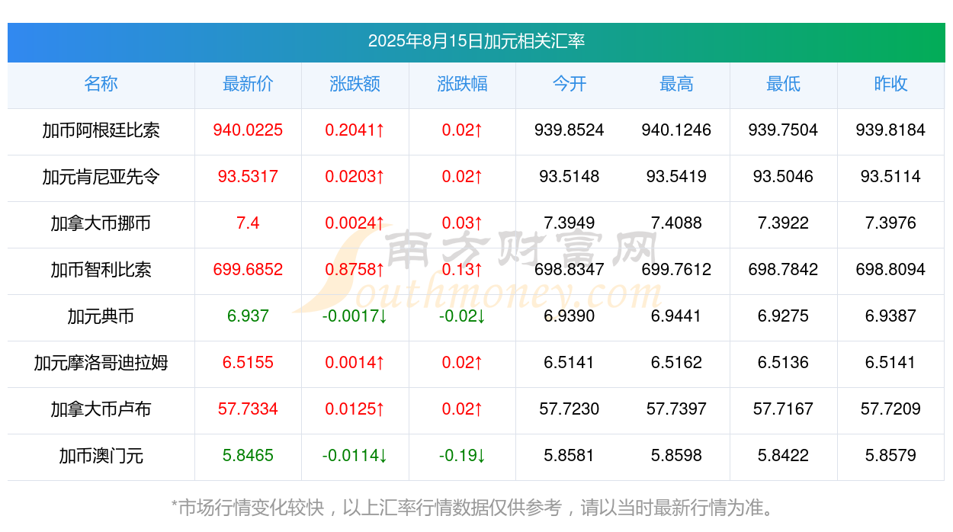Select the 名称 column header
Image resolution: width=953 pixels, height=532 pixels.
pos(101,84)
